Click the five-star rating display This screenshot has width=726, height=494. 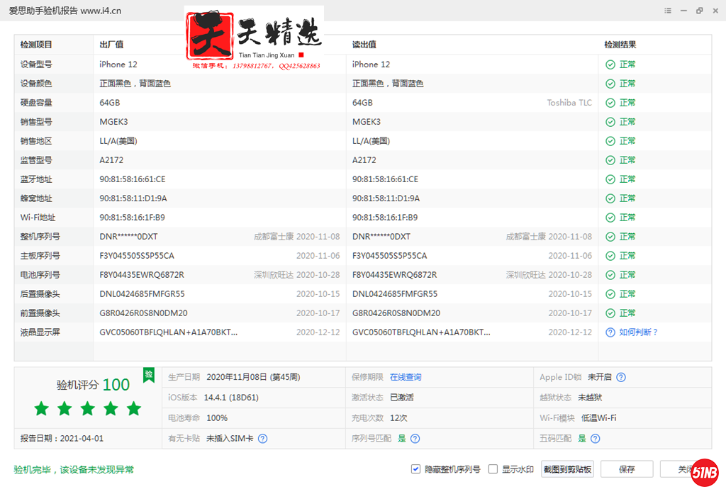pos(88,408)
